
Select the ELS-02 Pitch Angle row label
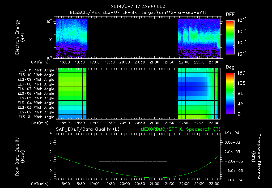coord(36,112)
